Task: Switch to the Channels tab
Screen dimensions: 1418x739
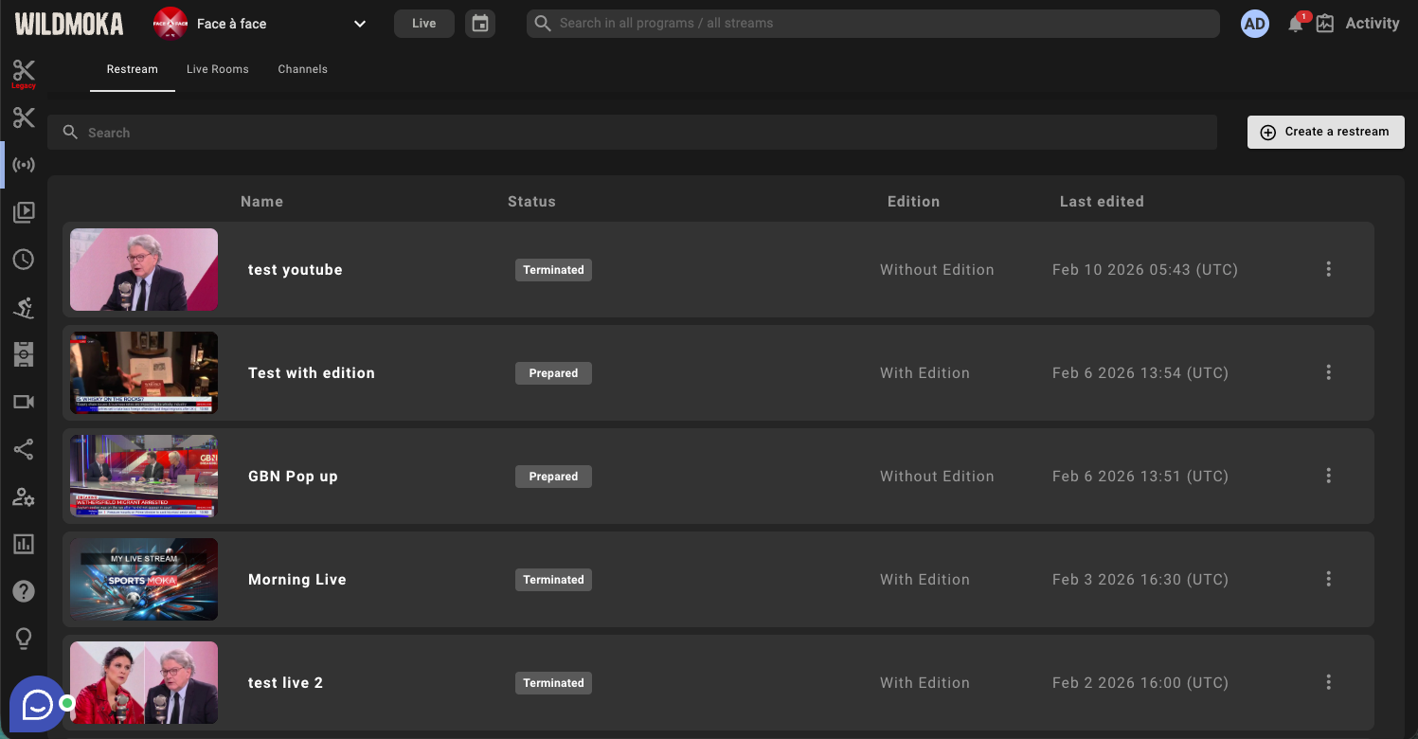Action: pos(302,69)
